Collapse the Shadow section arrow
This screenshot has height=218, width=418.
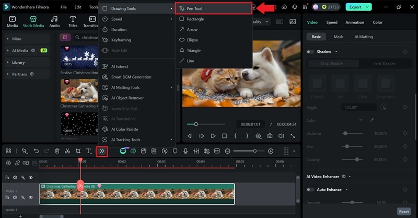click(x=336, y=52)
